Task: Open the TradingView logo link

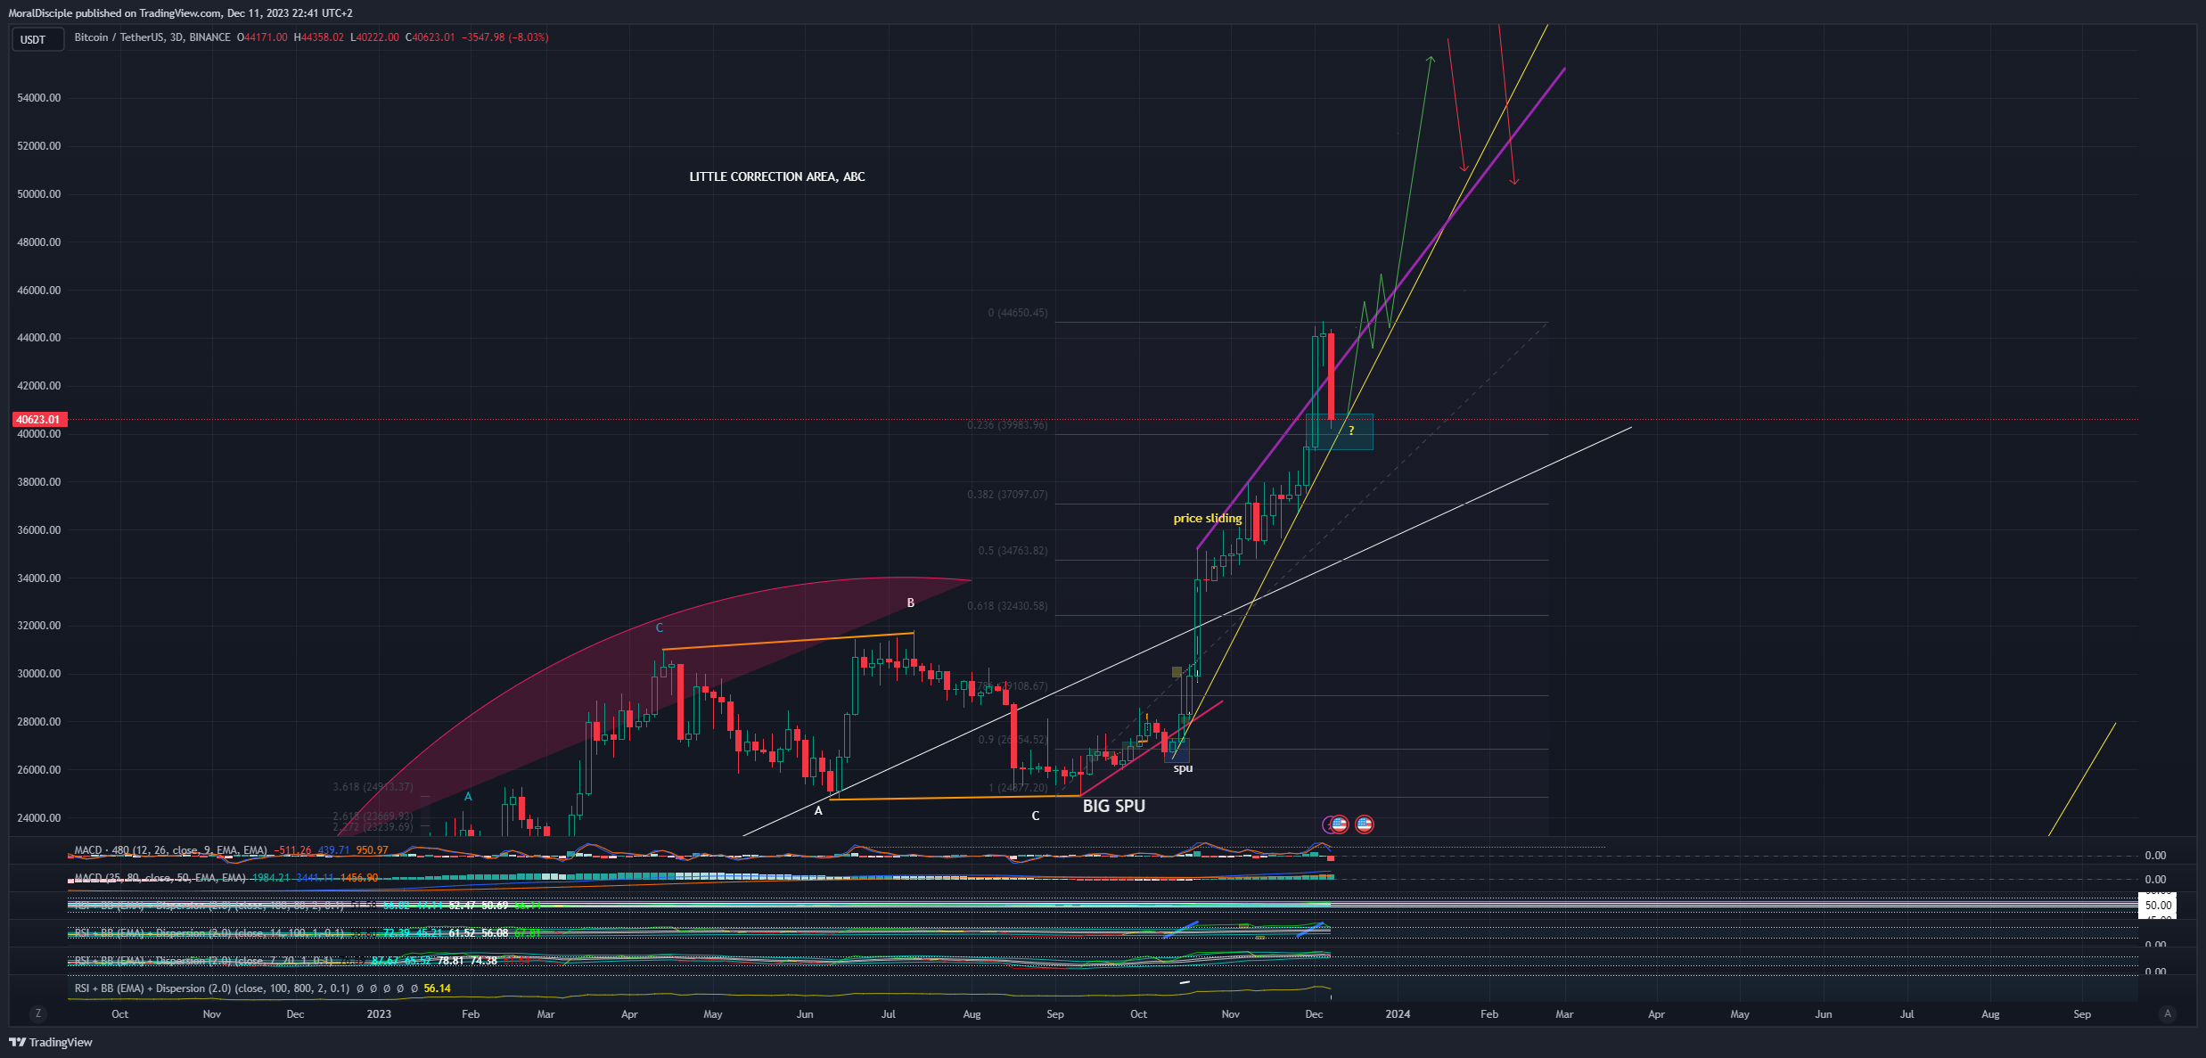Action: 51,1042
